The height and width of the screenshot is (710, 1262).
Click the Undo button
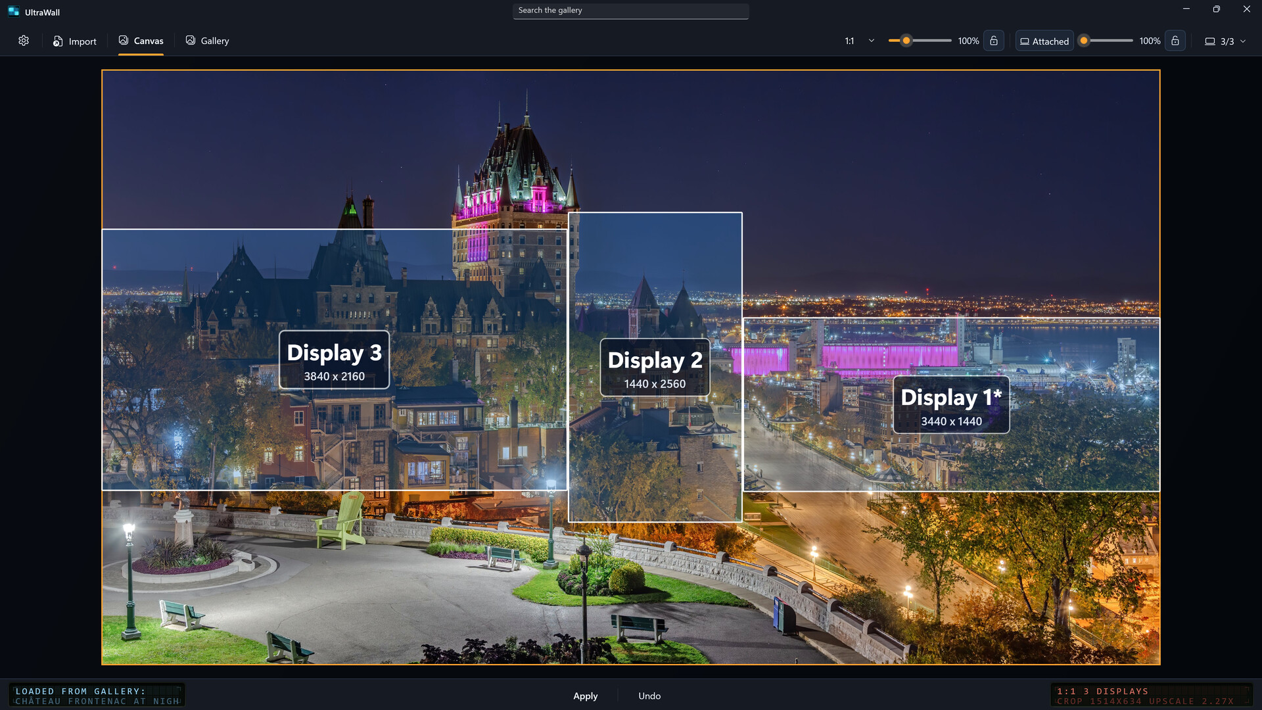[649, 696]
